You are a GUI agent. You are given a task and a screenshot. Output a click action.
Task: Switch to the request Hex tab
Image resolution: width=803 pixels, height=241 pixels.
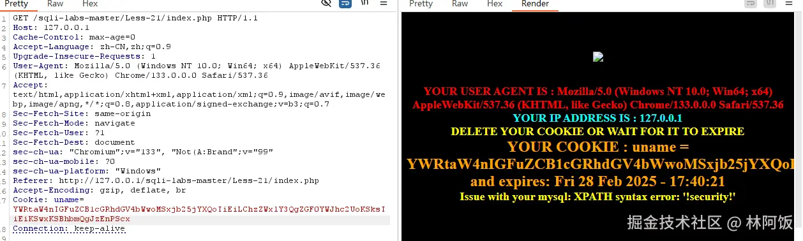(90, 4)
